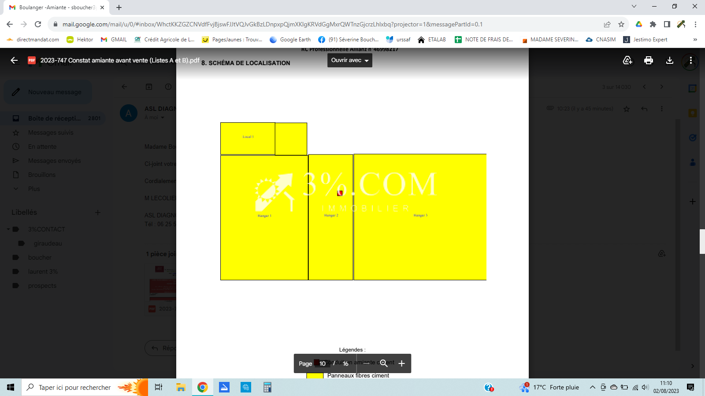
Task: Open the 'Ouvrir avec' dropdown
Action: [x=349, y=60]
